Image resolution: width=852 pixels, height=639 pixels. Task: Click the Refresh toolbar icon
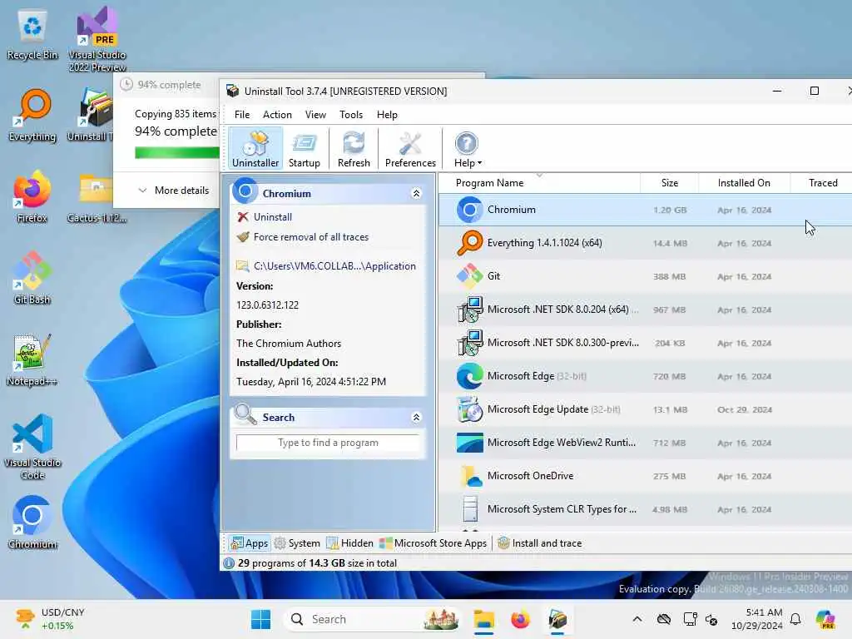coord(354,148)
